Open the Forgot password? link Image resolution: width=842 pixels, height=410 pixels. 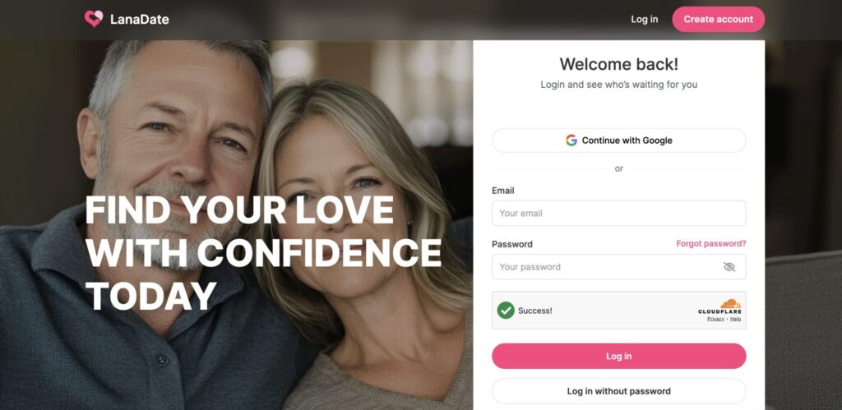pyautogui.click(x=711, y=244)
